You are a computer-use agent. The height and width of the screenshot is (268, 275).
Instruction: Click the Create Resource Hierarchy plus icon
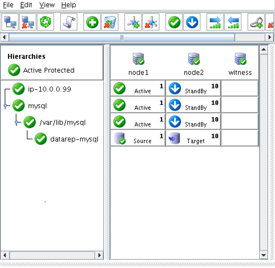point(92,22)
